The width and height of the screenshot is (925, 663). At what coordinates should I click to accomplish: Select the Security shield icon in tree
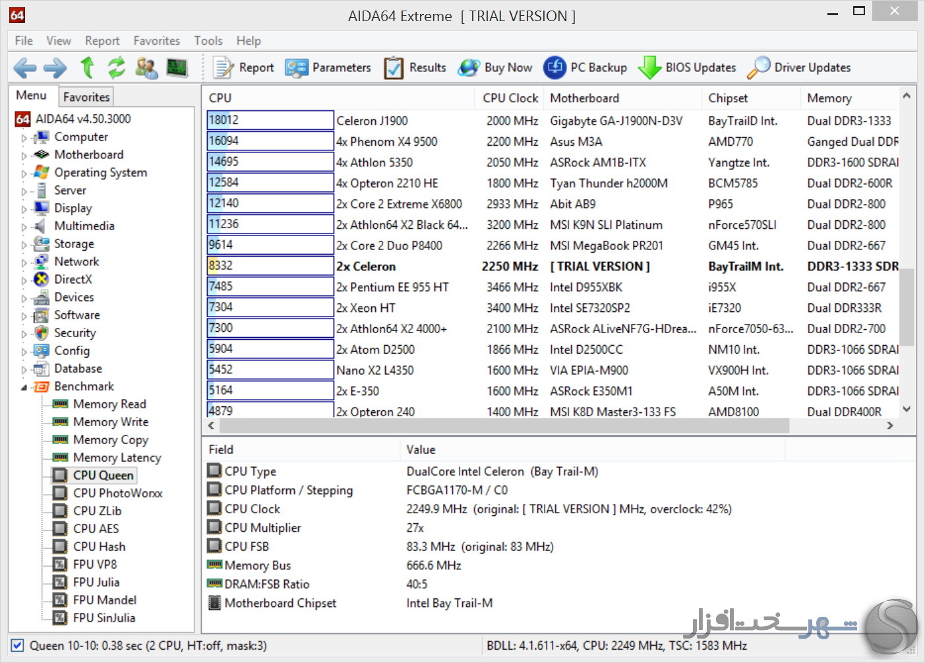pyautogui.click(x=42, y=332)
